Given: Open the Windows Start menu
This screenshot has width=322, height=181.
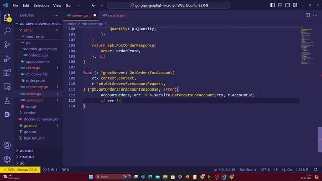Looking at the screenshot, I should (91, 177).
